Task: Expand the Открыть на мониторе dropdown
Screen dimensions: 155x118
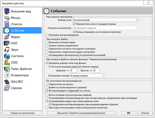Action: point(105,28)
